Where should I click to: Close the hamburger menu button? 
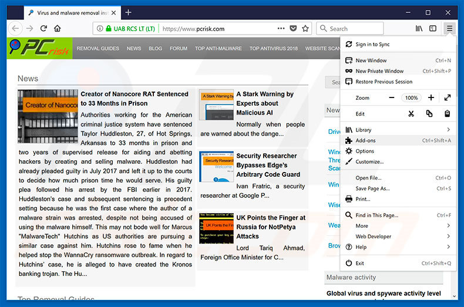[449, 28]
